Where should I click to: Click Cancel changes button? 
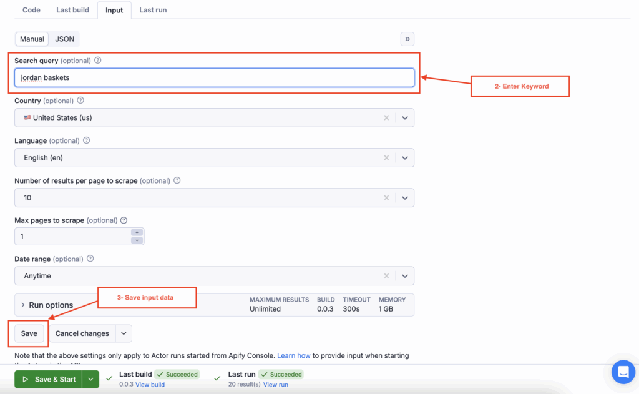point(82,333)
